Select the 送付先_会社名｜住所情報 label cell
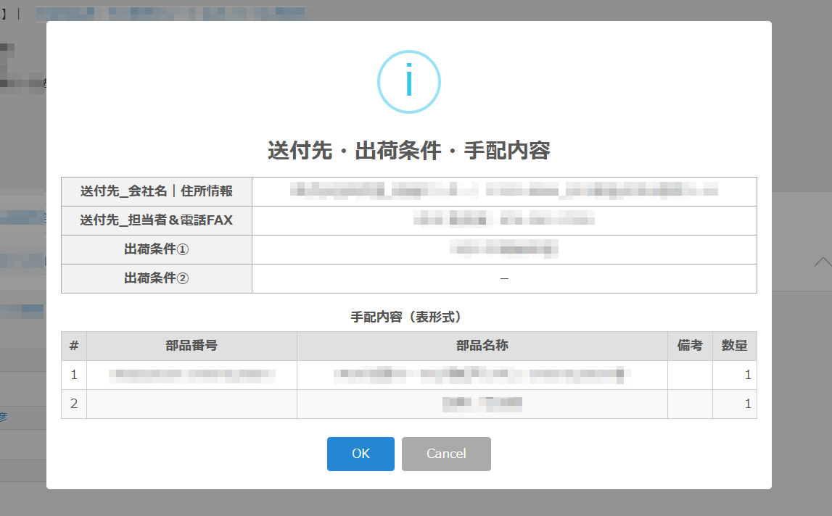 coord(157,191)
